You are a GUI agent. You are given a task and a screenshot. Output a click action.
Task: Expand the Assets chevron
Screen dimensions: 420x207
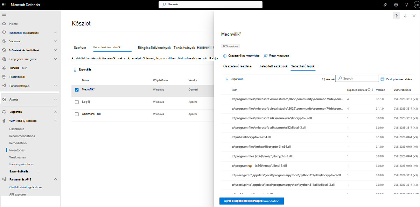(55, 99)
